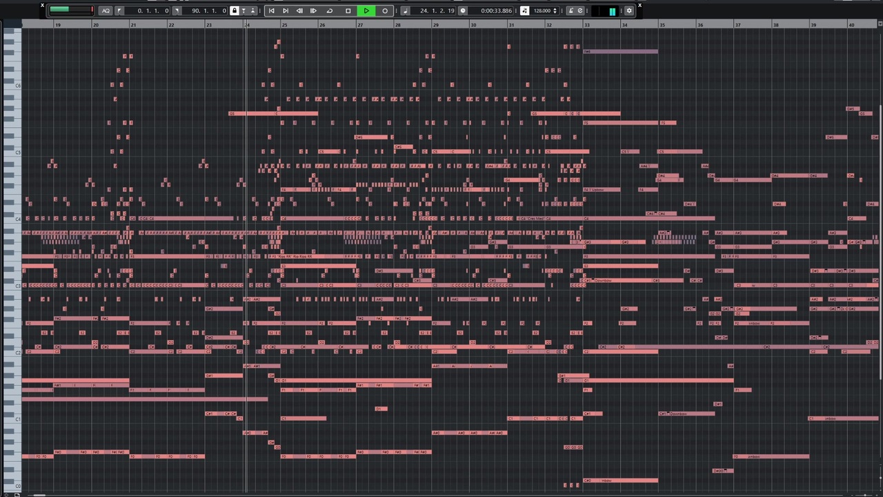Click bar 40 on the ruler
This screenshot has height=497, width=883.
[852, 25]
